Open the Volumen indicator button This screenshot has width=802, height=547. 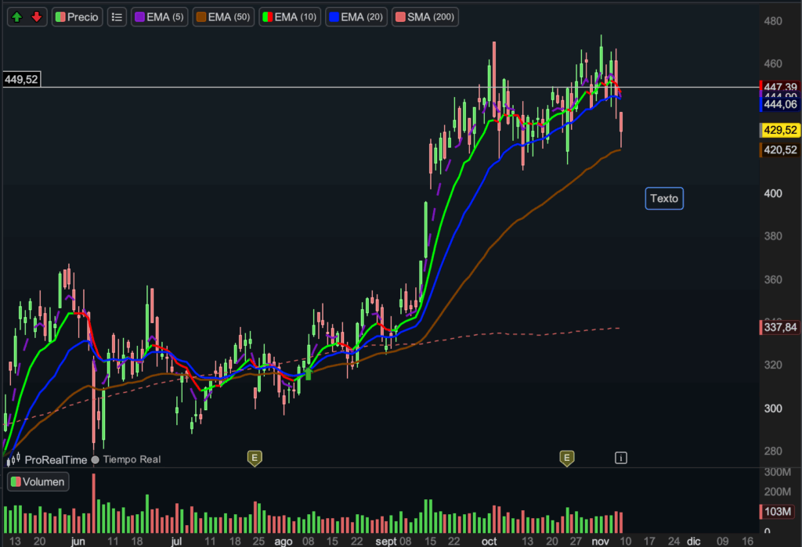tap(38, 482)
